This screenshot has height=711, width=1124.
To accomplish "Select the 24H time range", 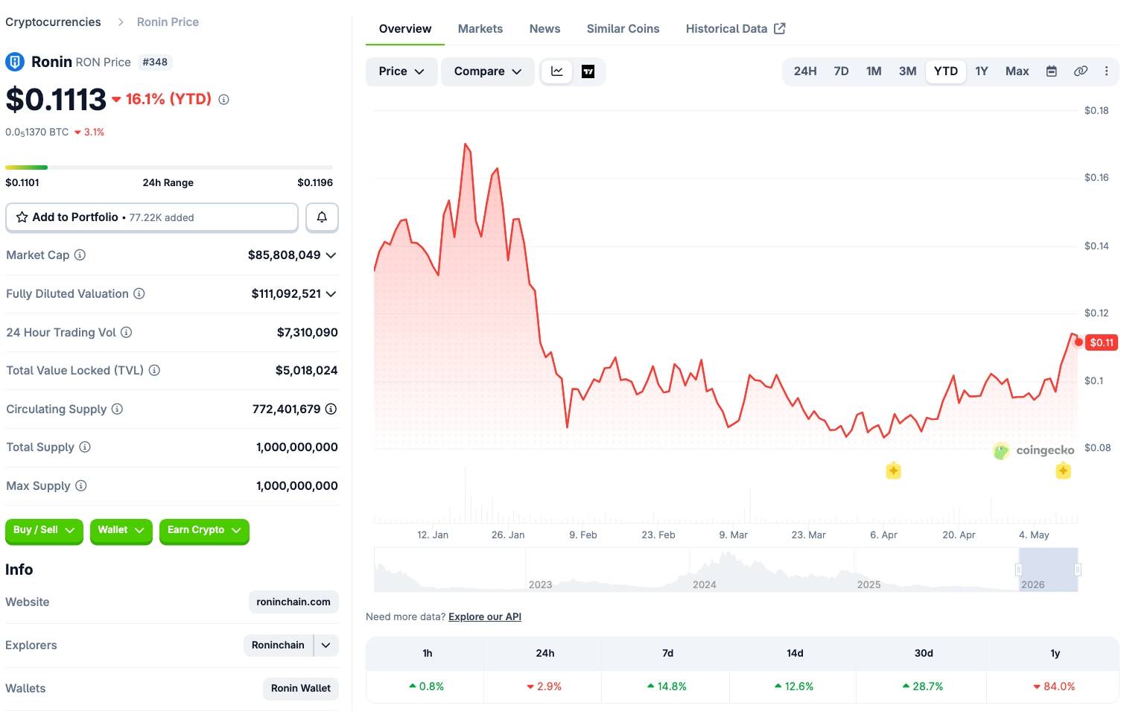I will pyautogui.click(x=805, y=71).
